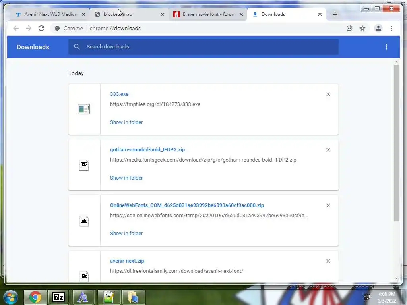Focus the Search downloads field

click(x=203, y=47)
